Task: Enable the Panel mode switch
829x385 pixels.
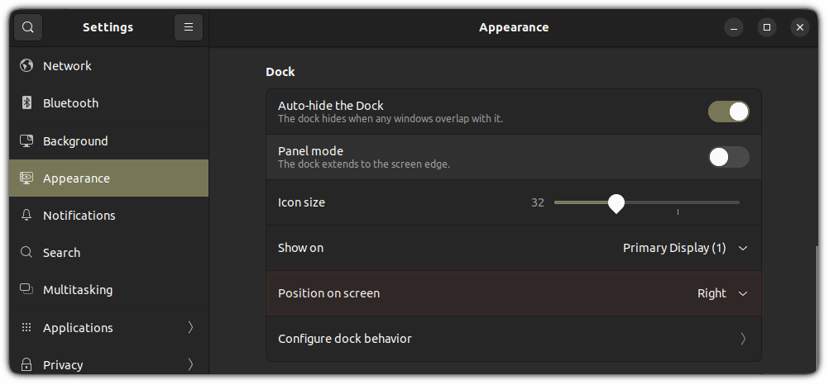Action: pos(728,157)
